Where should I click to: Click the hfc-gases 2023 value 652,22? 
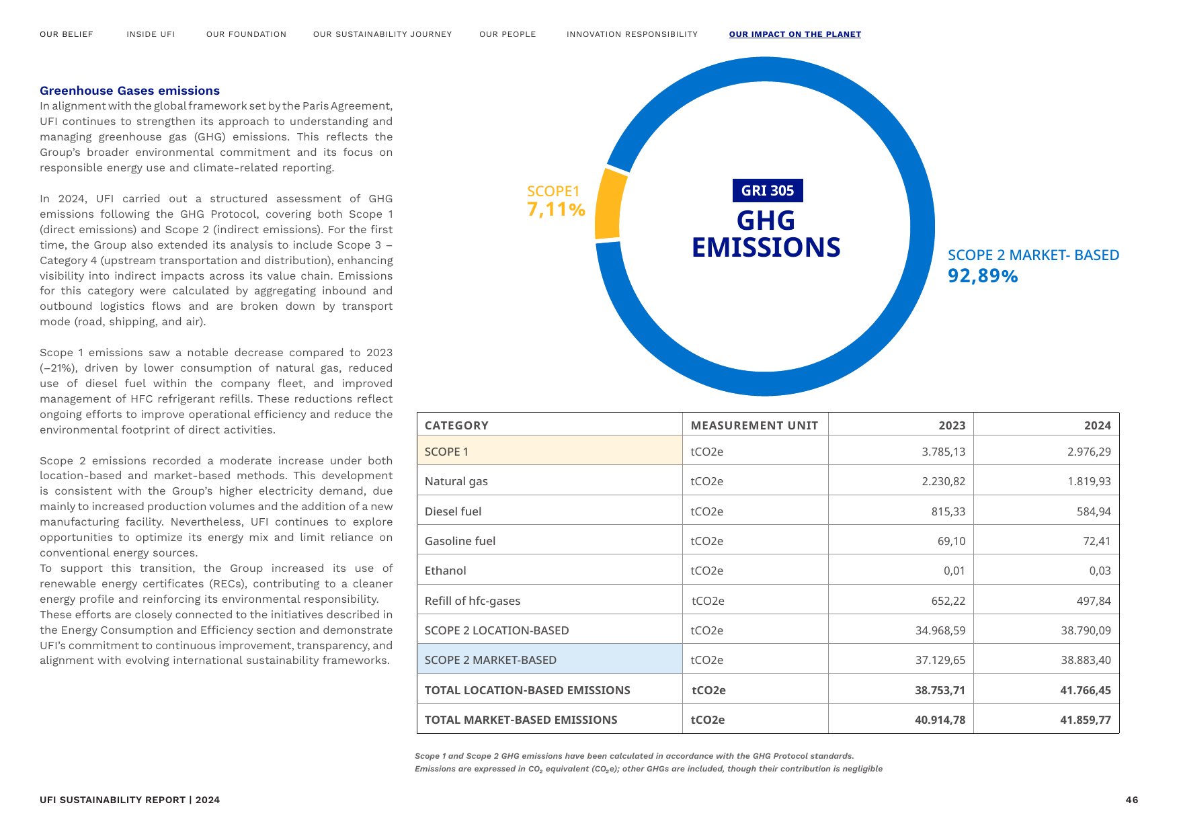pyautogui.click(x=948, y=601)
